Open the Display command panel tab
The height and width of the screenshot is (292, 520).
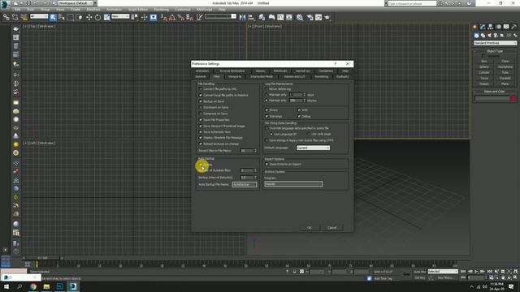[x=506, y=27]
